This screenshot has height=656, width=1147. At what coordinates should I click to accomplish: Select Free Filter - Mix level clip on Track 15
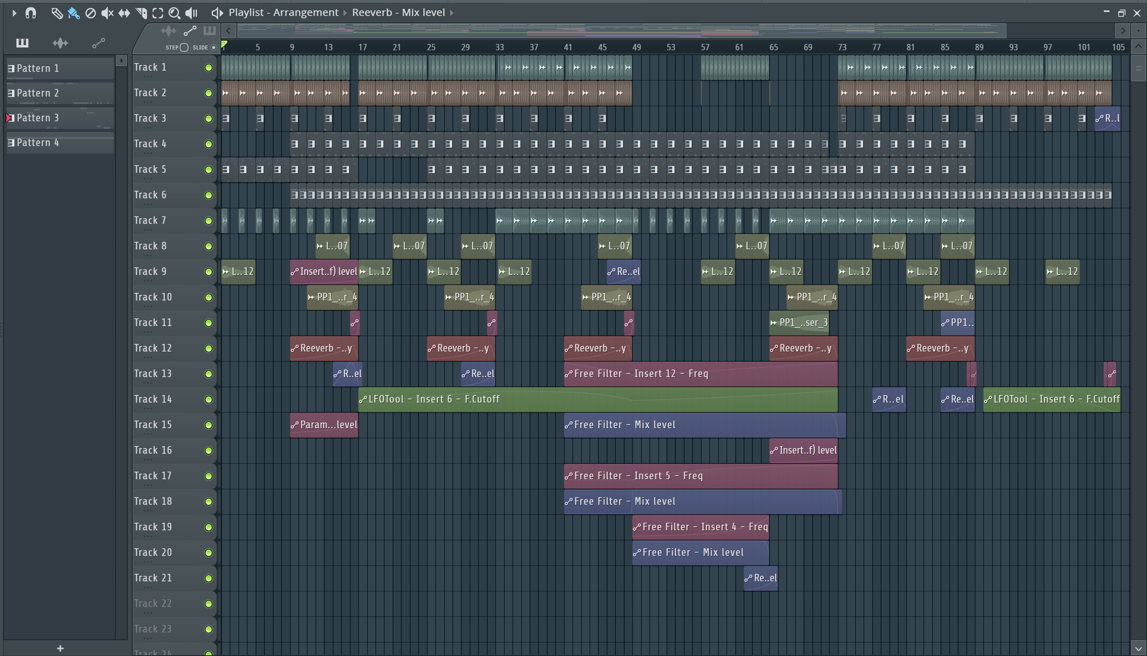[x=705, y=425]
